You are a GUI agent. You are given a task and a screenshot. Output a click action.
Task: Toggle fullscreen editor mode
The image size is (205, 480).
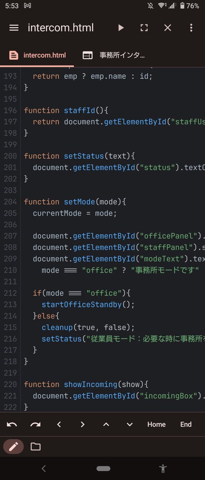[144, 28]
